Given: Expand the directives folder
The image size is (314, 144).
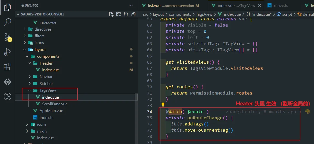Looking at the screenshot, I should click(x=25, y=29).
